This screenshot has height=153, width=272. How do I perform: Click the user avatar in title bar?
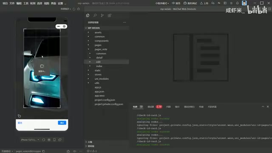(x=244, y=3)
